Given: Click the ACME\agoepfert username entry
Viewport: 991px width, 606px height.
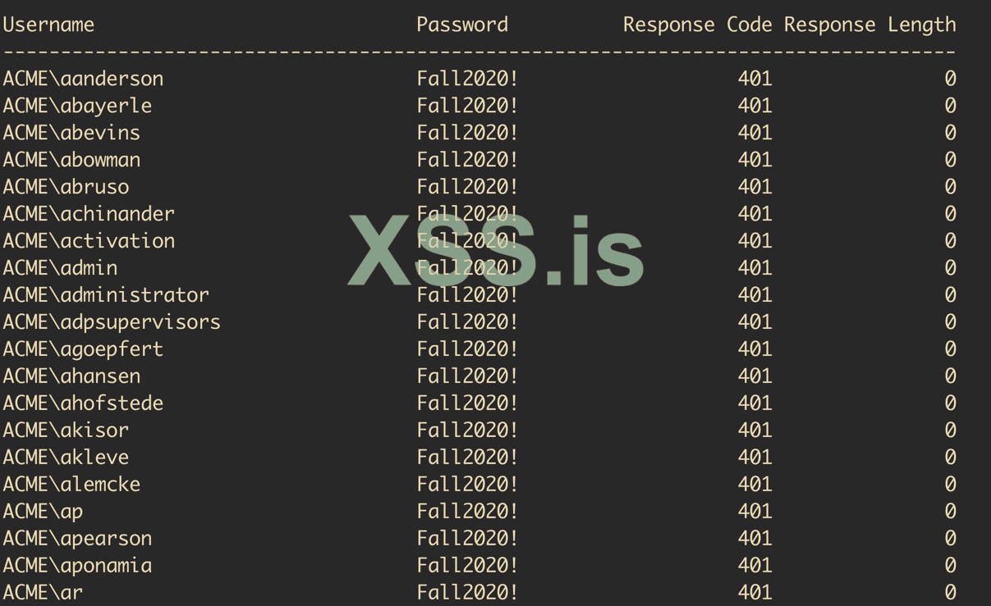Looking at the screenshot, I should click(83, 349).
